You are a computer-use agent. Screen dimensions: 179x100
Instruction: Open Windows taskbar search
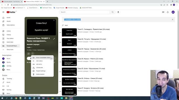pyautogui.click(x=7, y=98)
